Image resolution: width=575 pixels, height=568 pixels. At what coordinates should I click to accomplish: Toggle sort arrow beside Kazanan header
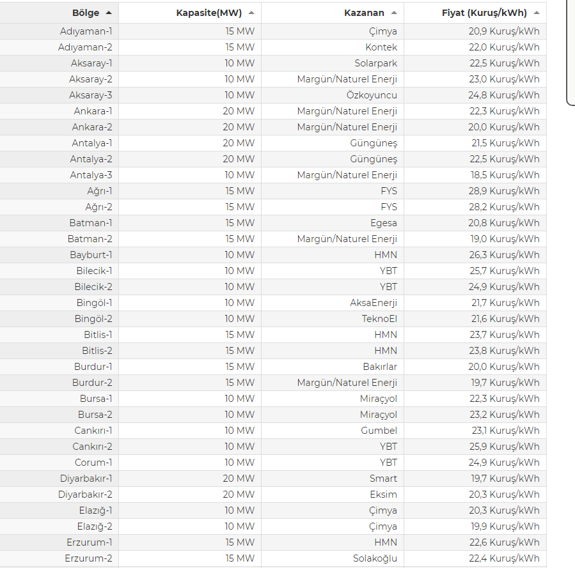(x=394, y=13)
